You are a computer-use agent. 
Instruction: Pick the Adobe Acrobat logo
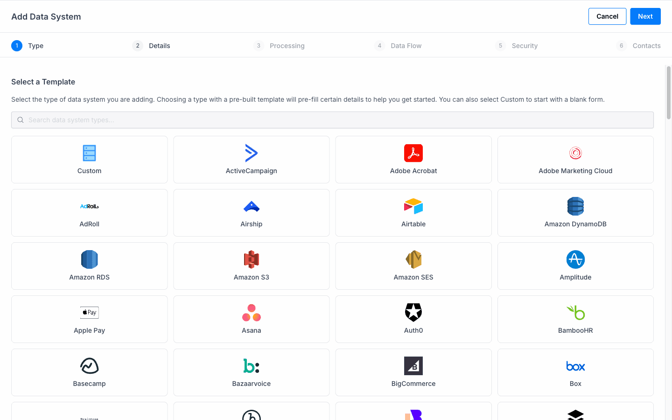click(x=413, y=153)
